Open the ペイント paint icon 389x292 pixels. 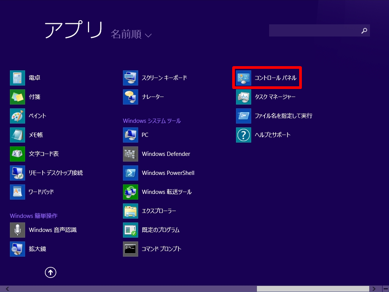click(18, 116)
